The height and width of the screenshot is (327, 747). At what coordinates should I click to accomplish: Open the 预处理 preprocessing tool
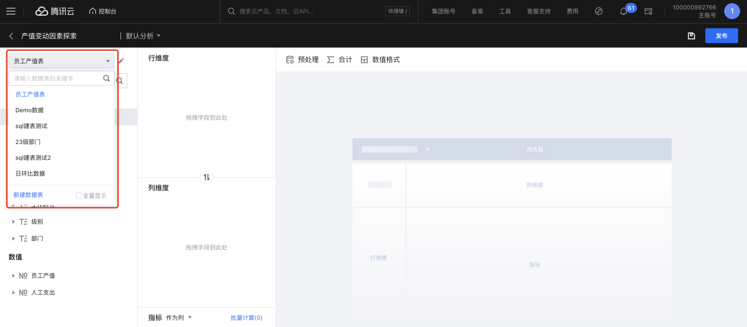coord(302,60)
